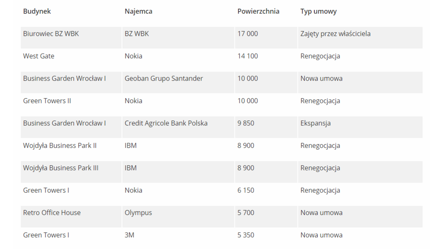Viewport: 443px width, 249px height.
Task: Click the Geoban Grupo Santander tenant
Action: pos(164,79)
